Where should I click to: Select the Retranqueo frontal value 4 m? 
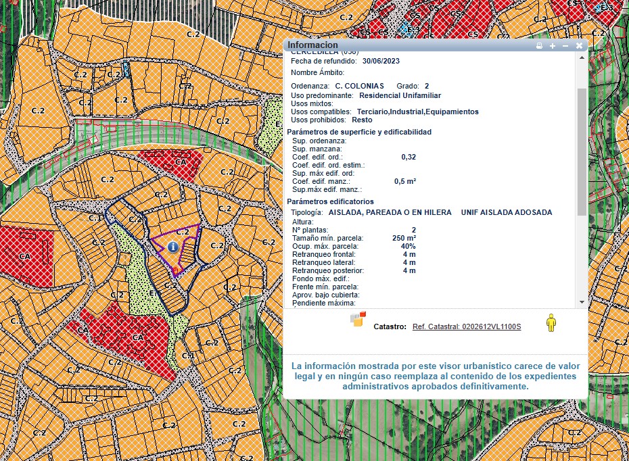tap(409, 254)
